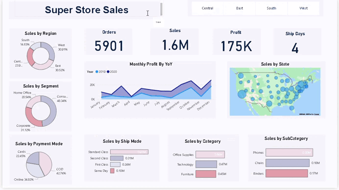Image resolution: width=339 pixels, height=190 pixels.
Task: Click the East 30.52% label on region donut
Action: pos(60,68)
